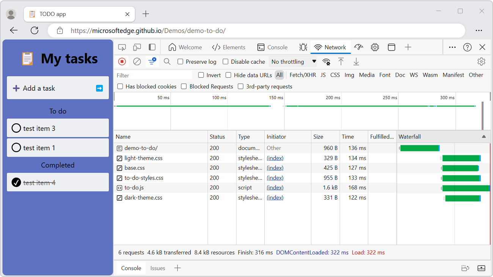The height and width of the screenshot is (277, 493).
Task: Switch to the Elements tab
Action: pyautogui.click(x=229, y=47)
